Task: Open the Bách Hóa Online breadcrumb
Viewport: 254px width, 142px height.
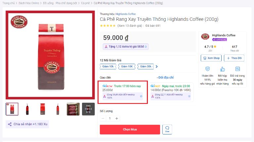Action: coord(29,3)
